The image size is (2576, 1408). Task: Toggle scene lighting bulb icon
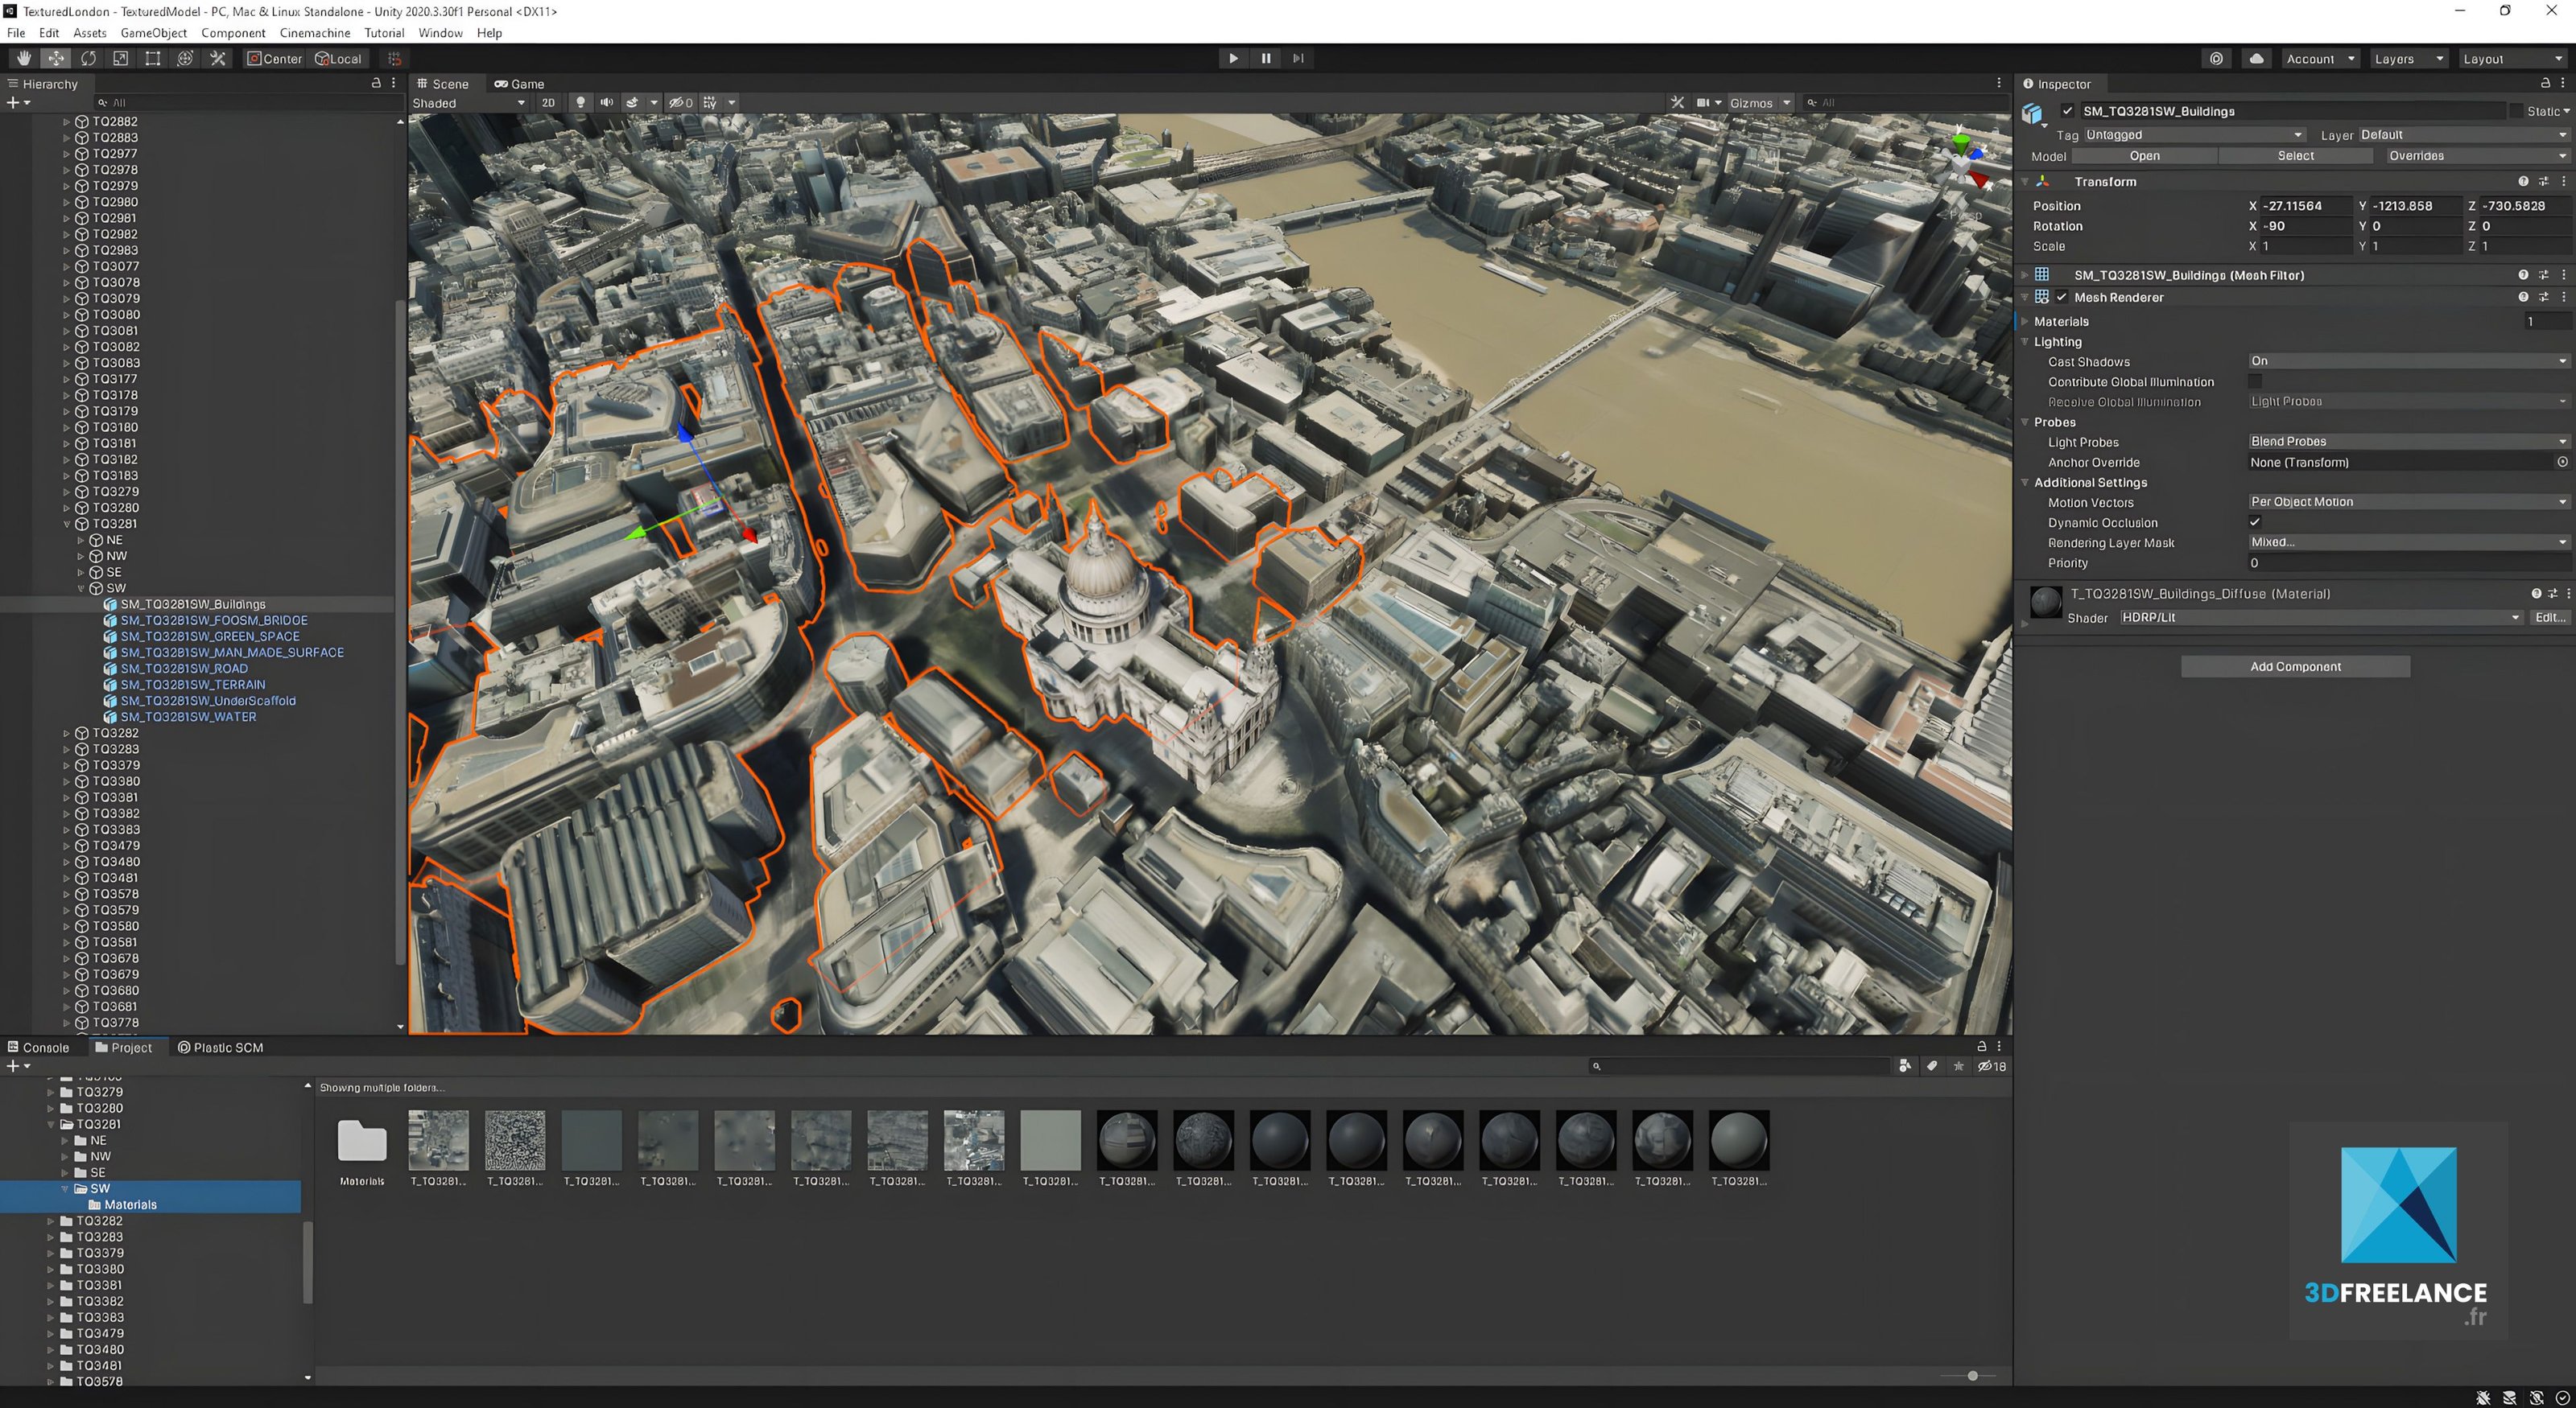(x=580, y=103)
